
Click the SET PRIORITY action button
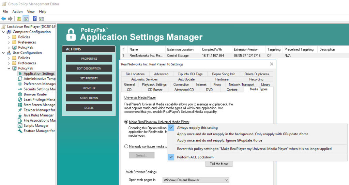[x=89, y=78]
